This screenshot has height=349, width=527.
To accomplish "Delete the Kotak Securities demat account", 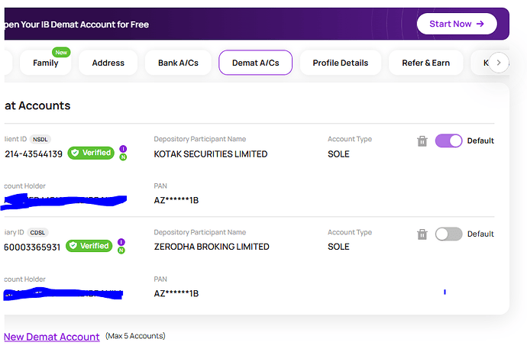I will 422,141.
